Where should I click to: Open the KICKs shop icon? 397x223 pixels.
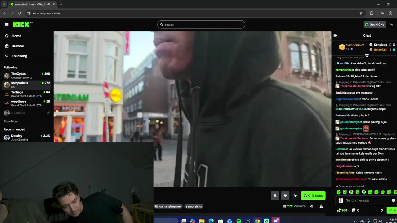pos(354,210)
